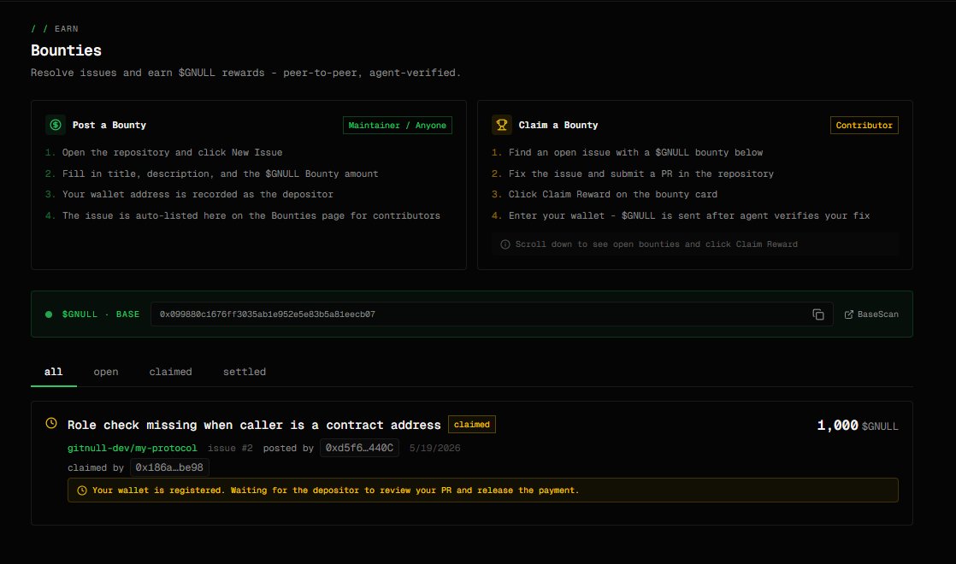
Task: Click the dollar icon beside Post a Bounty
Action: click(x=56, y=125)
